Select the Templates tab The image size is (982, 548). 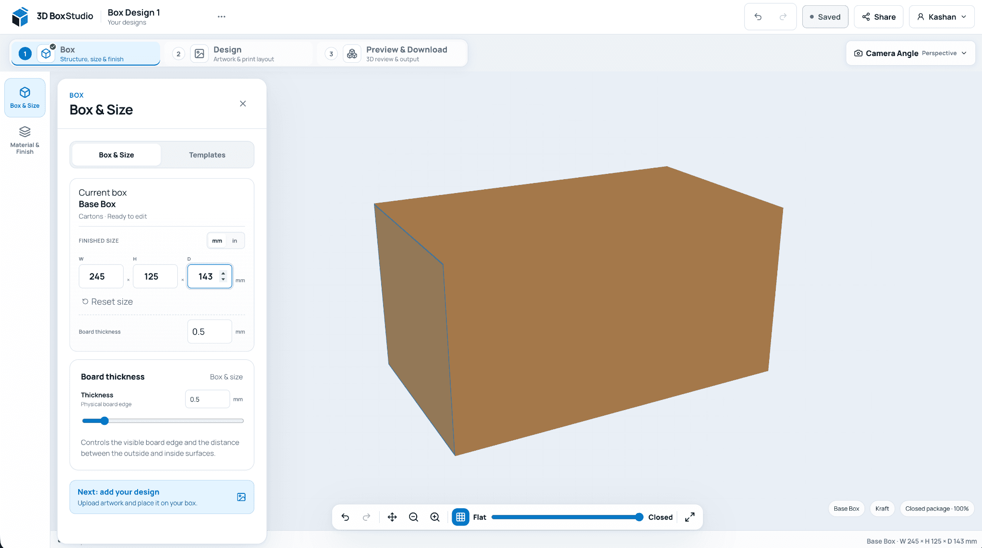click(207, 155)
